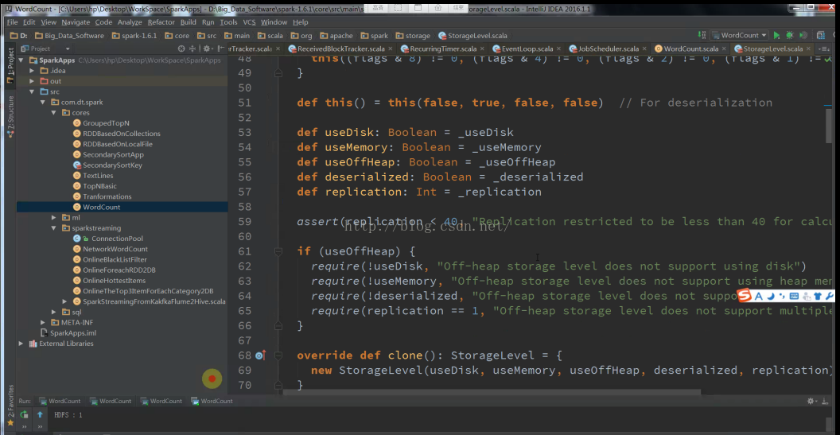The image size is (840, 435).
Task: Open the File menu
Action: coord(12,22)
